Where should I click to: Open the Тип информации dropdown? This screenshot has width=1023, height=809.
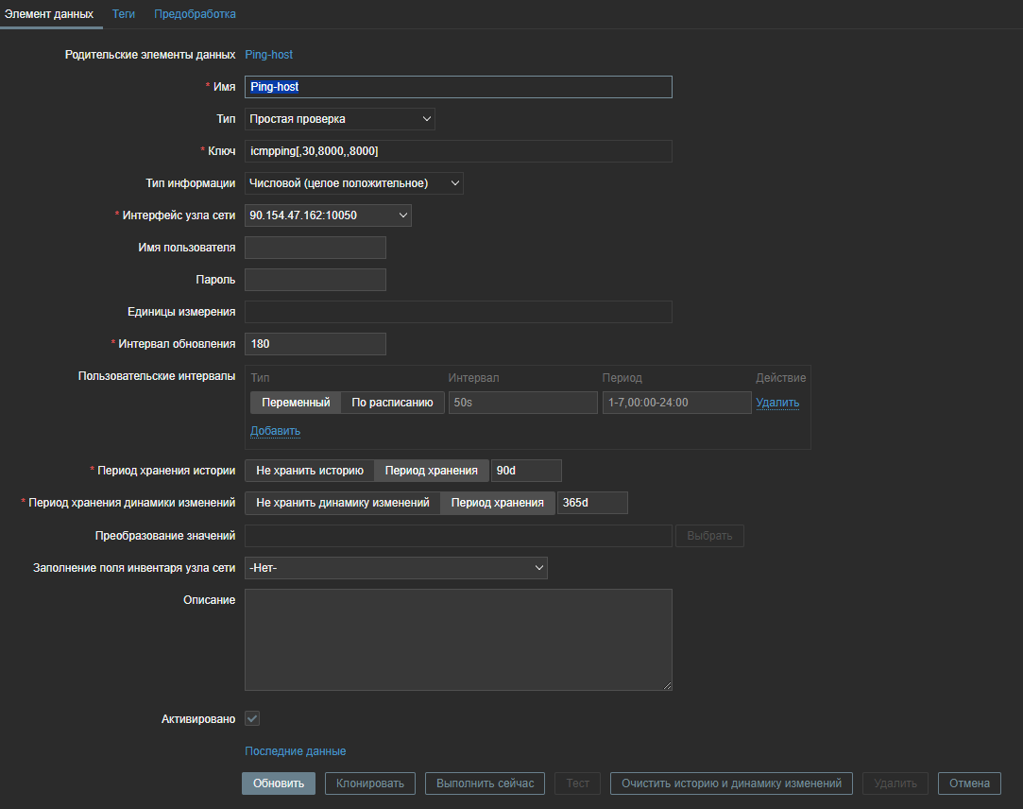[353, 183]
